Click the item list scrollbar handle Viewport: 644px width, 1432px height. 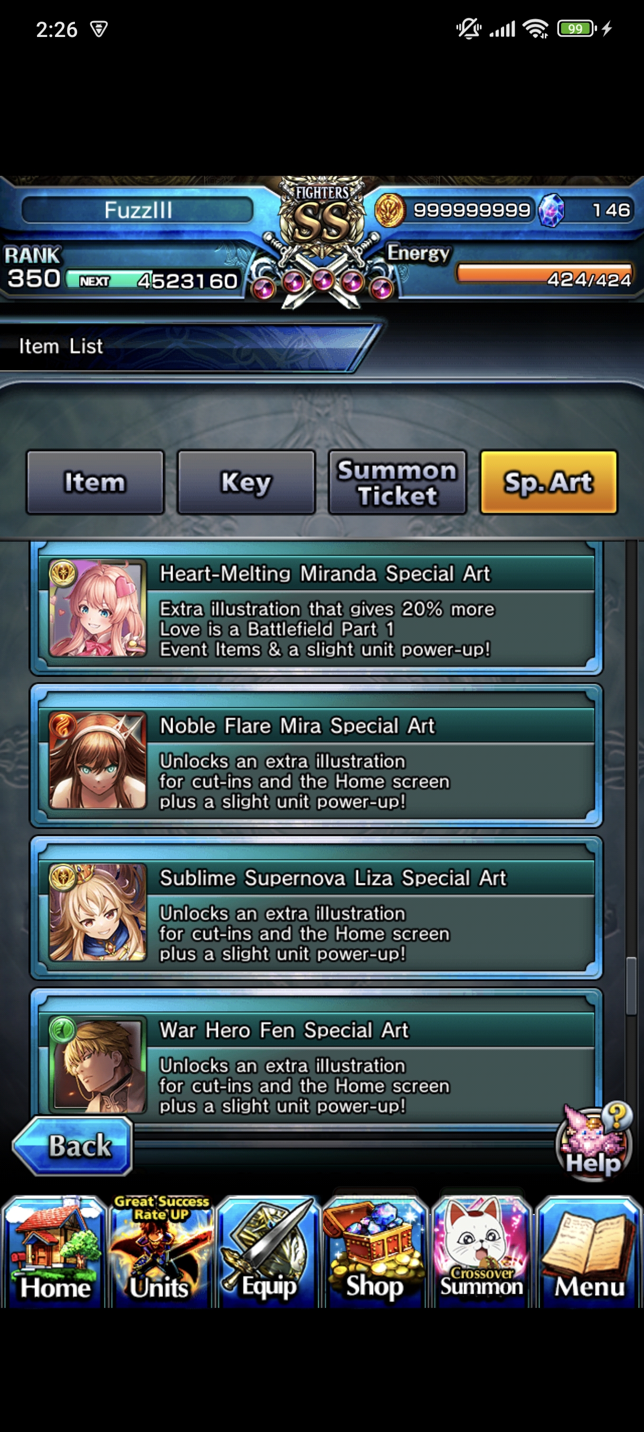631,986
